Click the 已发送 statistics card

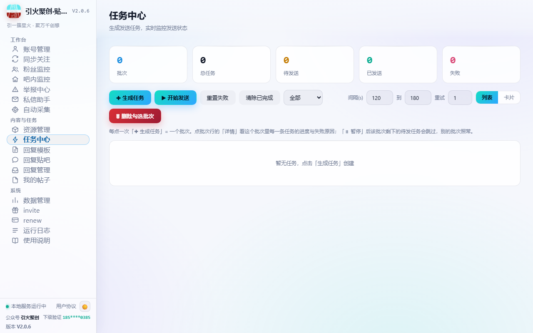(x=398, y=65)
